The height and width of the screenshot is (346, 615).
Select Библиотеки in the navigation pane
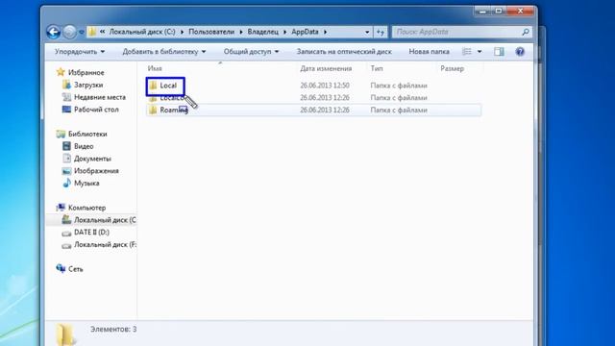[x=87, y=134]
